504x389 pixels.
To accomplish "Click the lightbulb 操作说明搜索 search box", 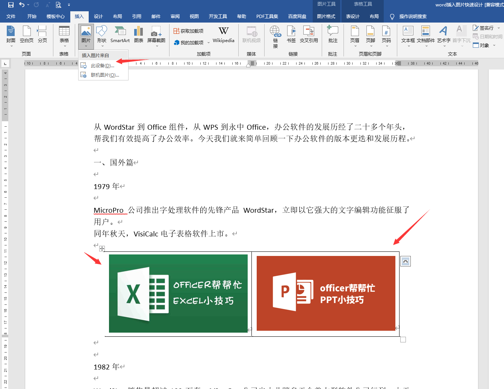I will point(409,17).
